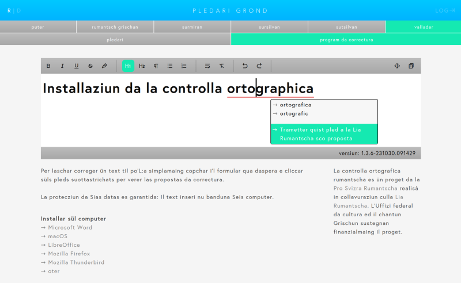The height and width of the screenshot is (283, 461).
Task: Click the clear formatting icon
Action: (x=222, y=66)
